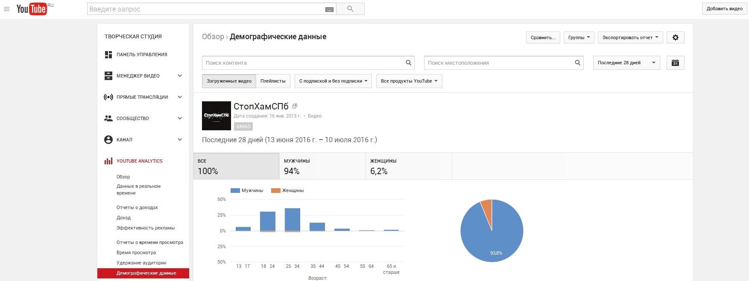This screenshot has width=749, height=281.
Task: Select the Женщины 6,2% tab
Action: click(x=409, y=166)
